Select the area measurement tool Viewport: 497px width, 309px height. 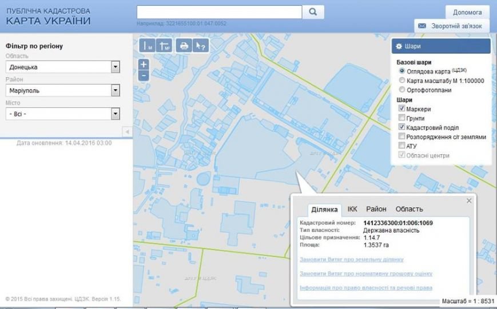pyautogui.click(x=164, y=46)
